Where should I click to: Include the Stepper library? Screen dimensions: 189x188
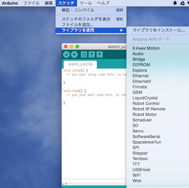point(158,153)
